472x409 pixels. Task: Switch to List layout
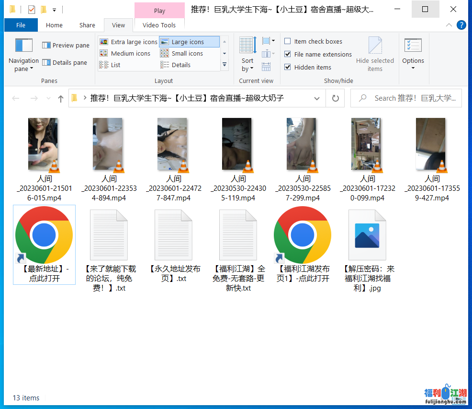pyautogui.click(x=115, y=65)
